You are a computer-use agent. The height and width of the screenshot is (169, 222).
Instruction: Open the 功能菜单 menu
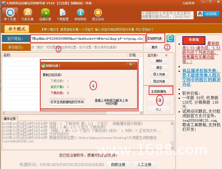[188, 3]
